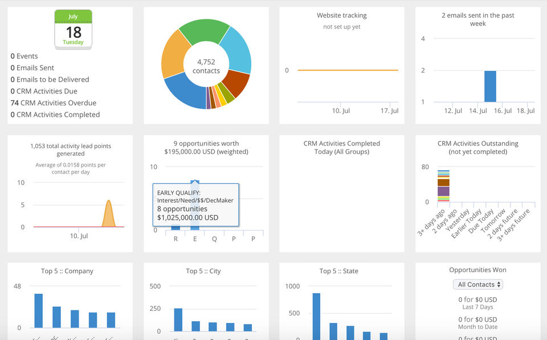This screenshot has height=340, width=547.
Task: Click the tallest bar in Top 5 City chart
Action: coord(178,319)
